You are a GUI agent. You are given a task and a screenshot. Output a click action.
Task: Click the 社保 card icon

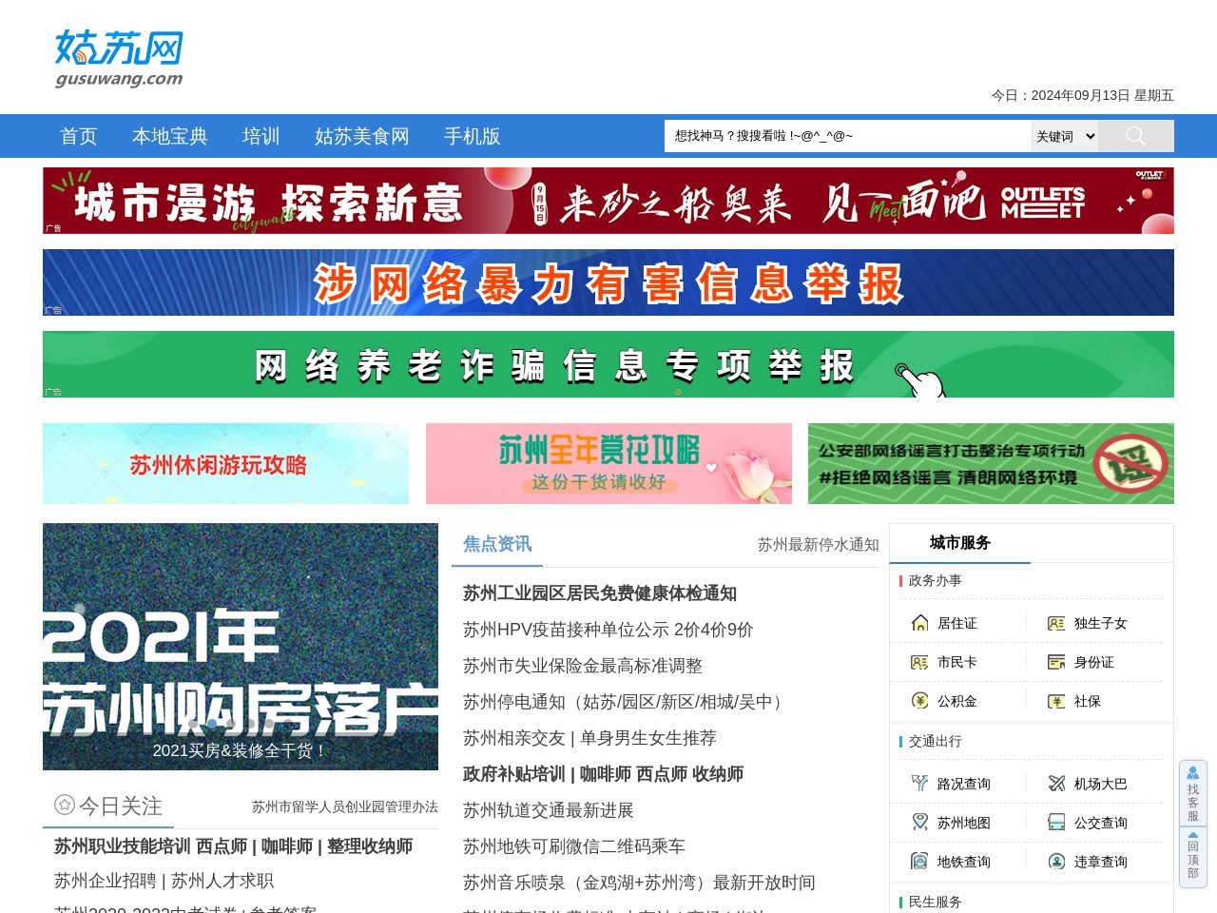pos(1056,701)
